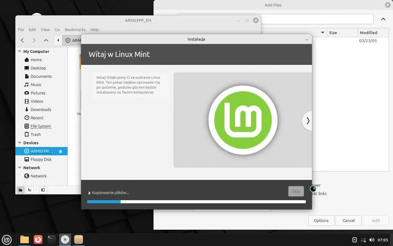Open the Files launcher in the taskbar
This screenshot has width=393, height=246.
[x=25, y=240]
